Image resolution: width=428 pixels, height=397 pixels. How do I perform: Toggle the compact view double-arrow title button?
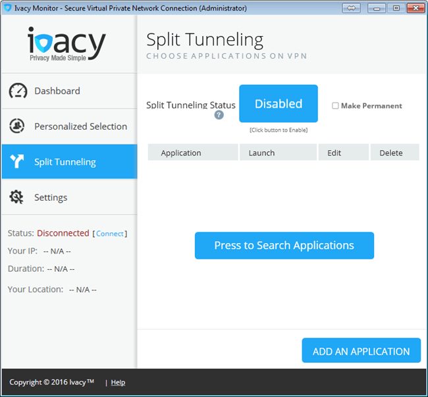click(351, 8)
